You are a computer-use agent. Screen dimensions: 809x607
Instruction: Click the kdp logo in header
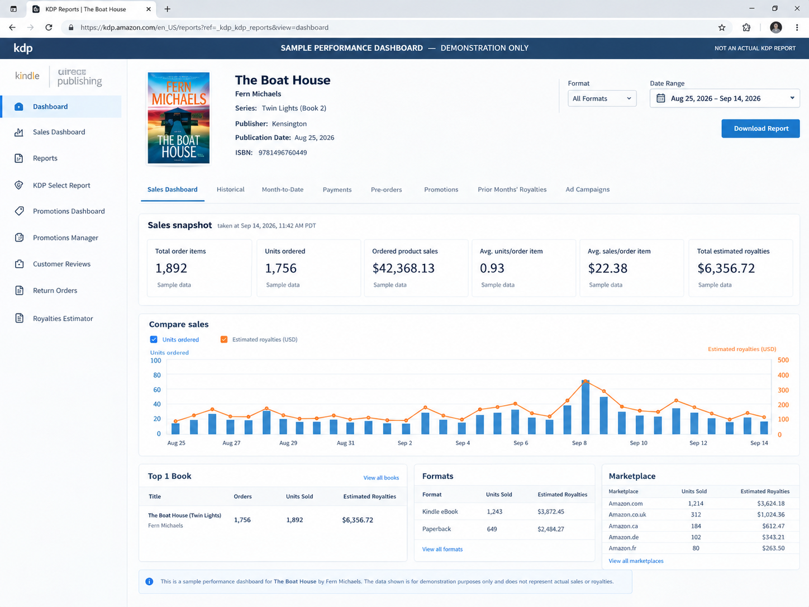[x=23, y=48]
